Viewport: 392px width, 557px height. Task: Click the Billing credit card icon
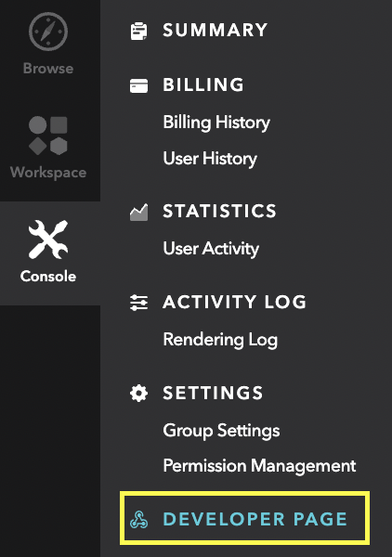tap(138, 85)
